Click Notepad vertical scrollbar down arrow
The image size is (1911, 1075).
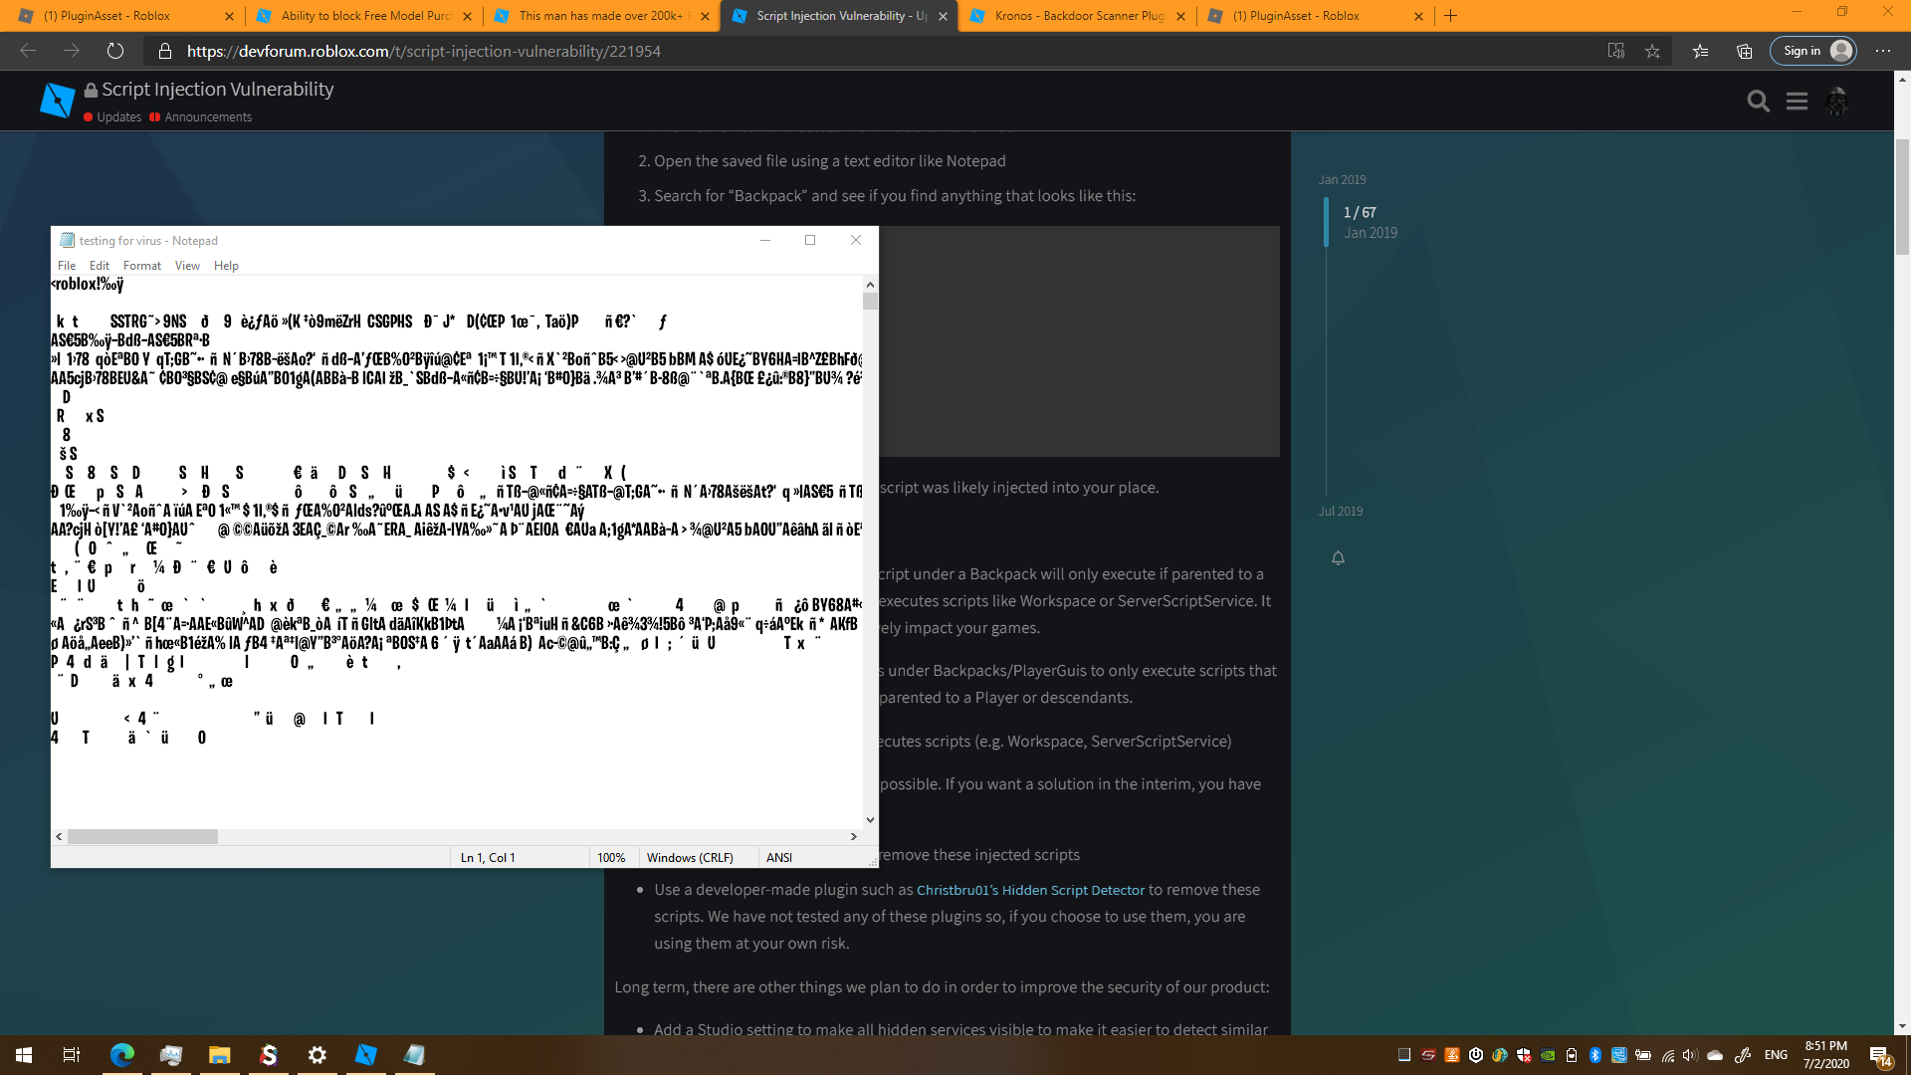point(870,820)
